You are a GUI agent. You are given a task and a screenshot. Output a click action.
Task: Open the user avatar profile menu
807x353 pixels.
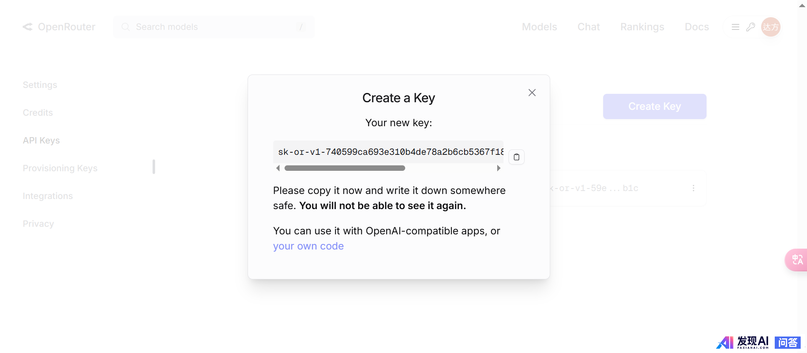[771, 27]
